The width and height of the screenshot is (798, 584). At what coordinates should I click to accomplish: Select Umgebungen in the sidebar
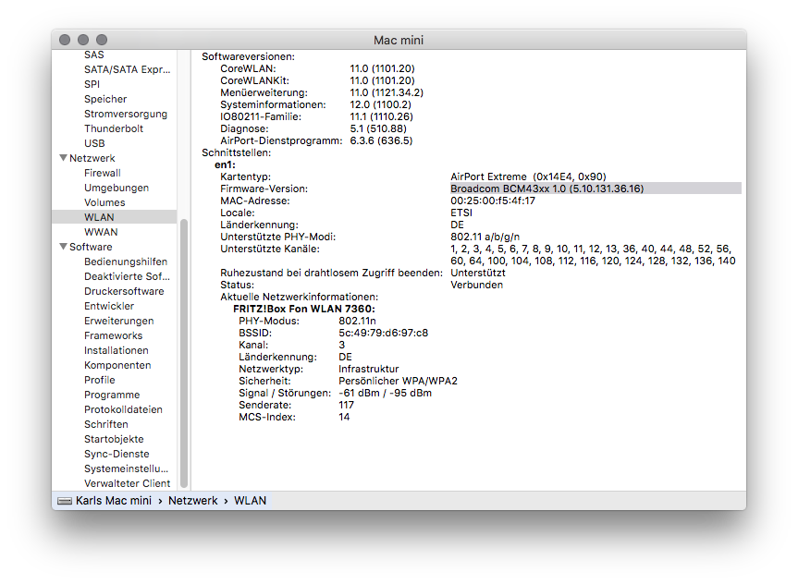point(117,188)
